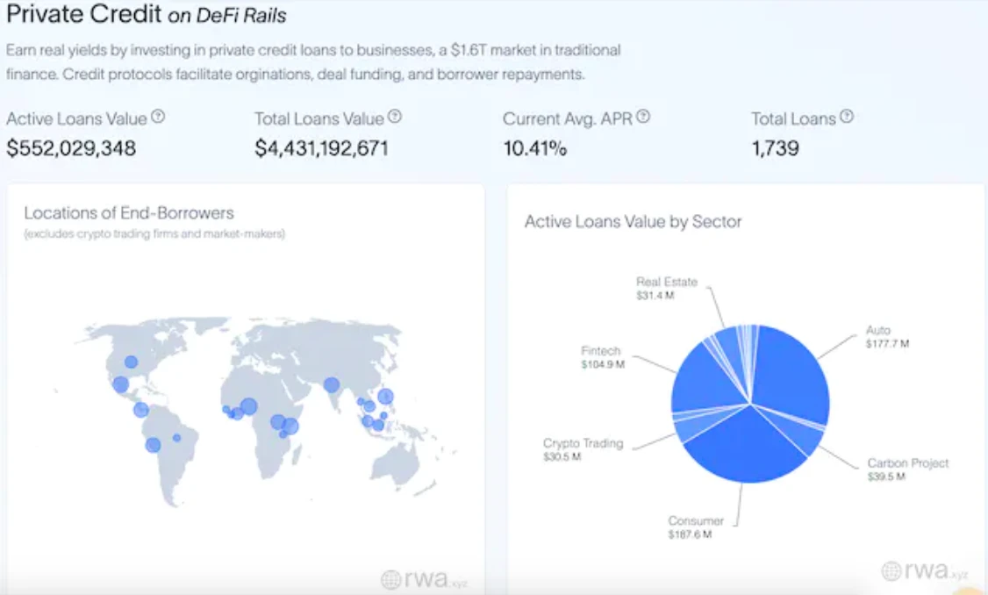
Task: Click the excludes crypto trading firms note
Action: tap(154, 233)
